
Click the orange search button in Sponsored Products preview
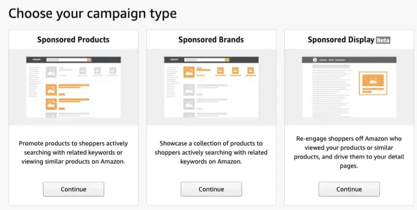(x=89, y=60)
